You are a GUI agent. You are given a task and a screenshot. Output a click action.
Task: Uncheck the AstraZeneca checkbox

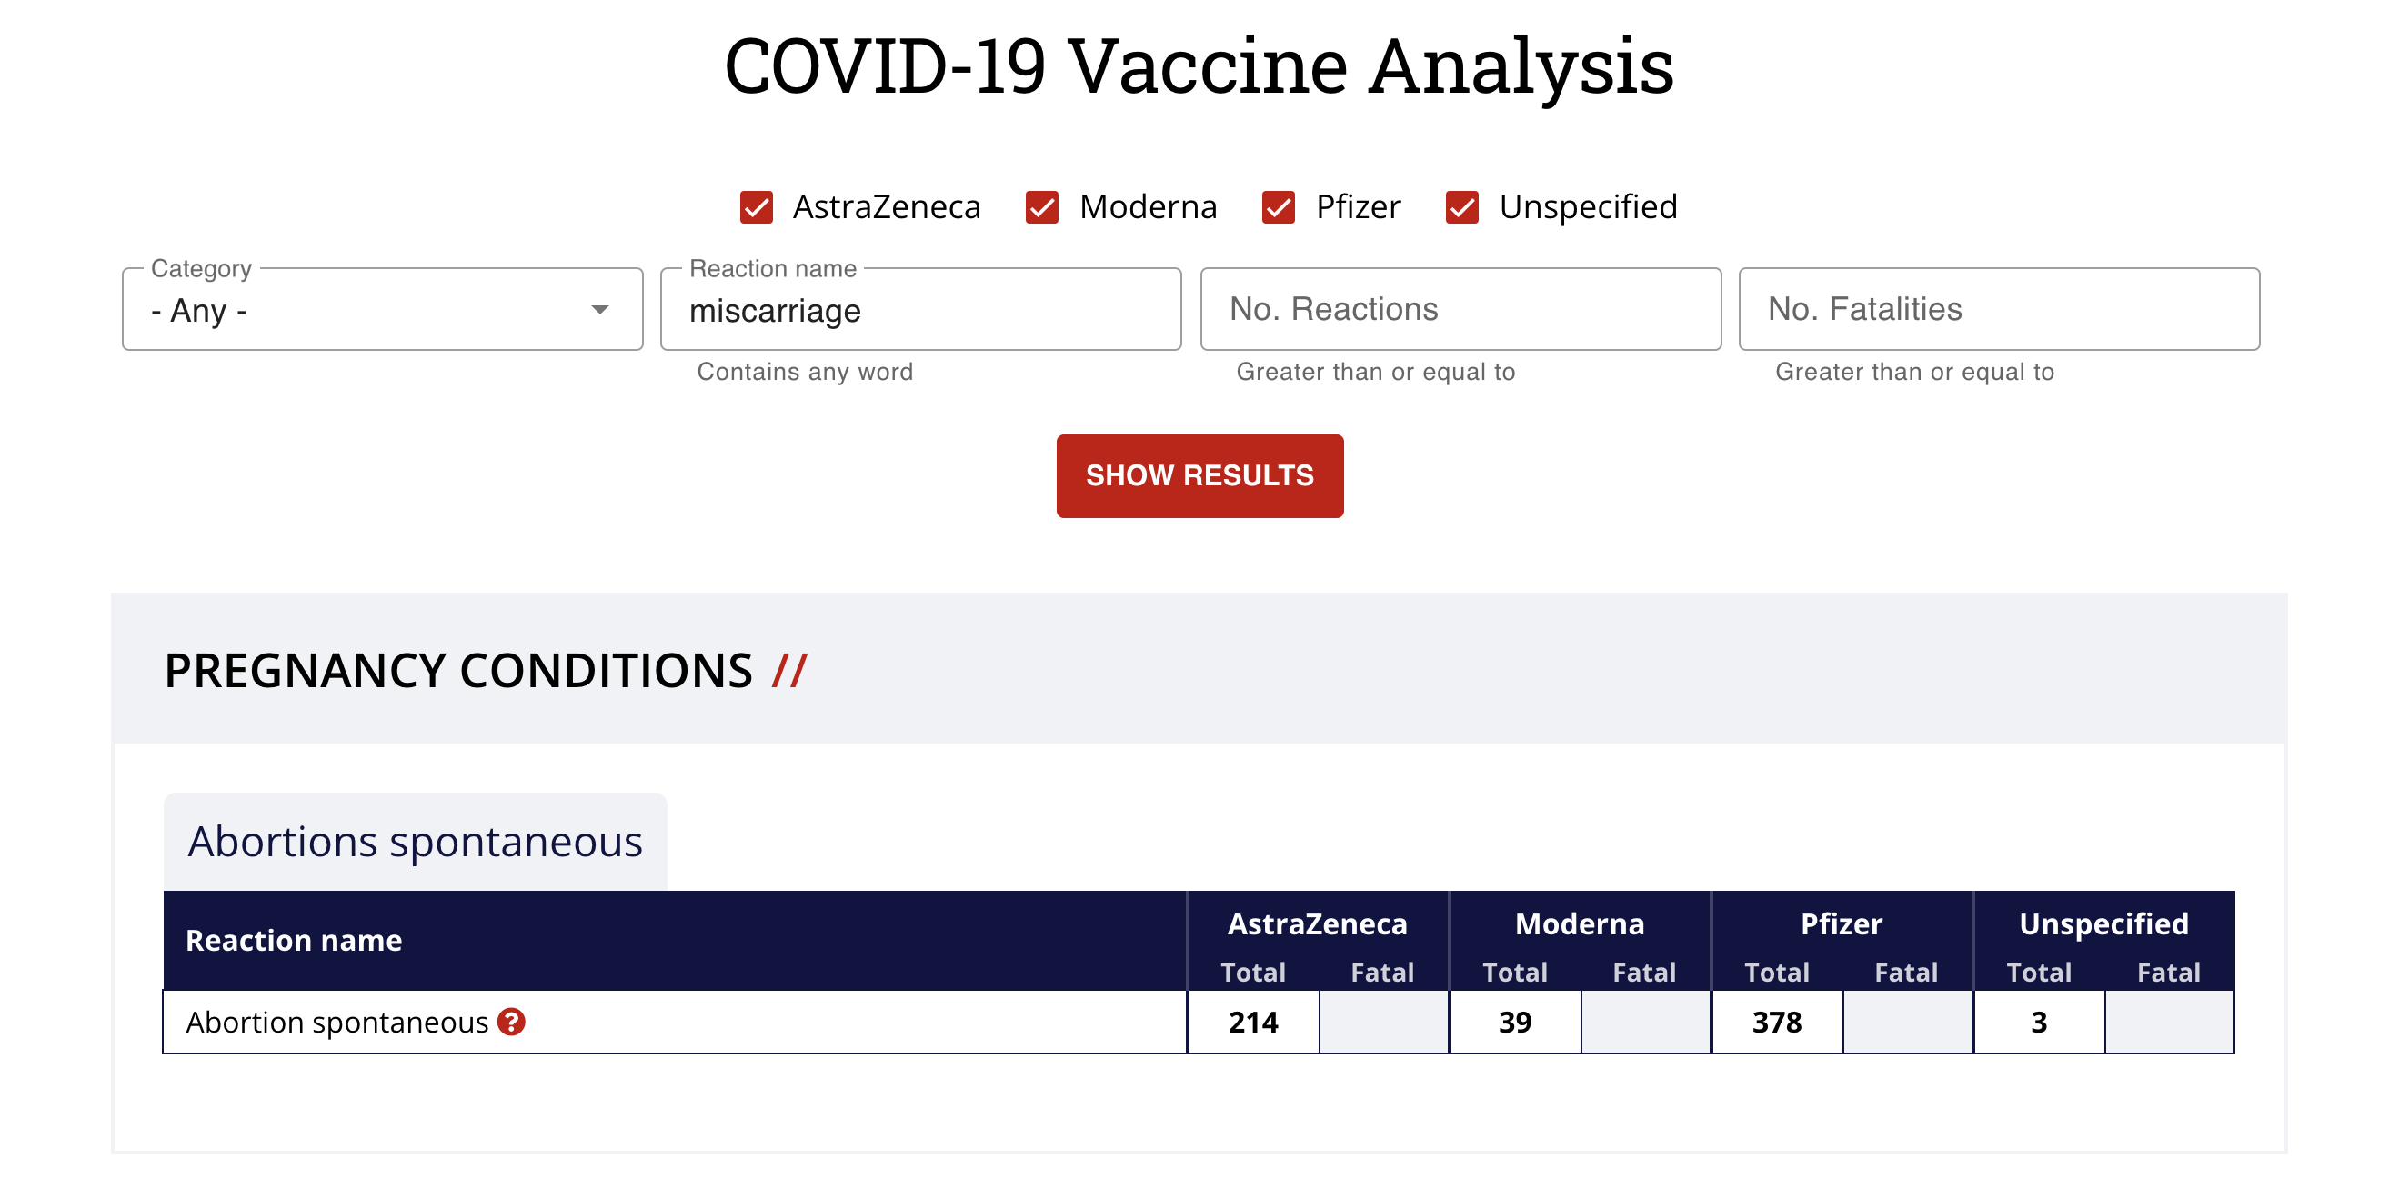pyautogui.click(x=757, y=206)
